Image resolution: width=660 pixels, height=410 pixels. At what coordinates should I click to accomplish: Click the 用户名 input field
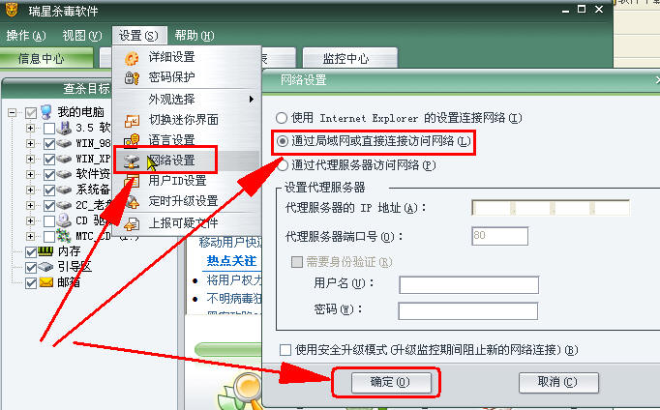pyautogui.click(x=469, y=284)
